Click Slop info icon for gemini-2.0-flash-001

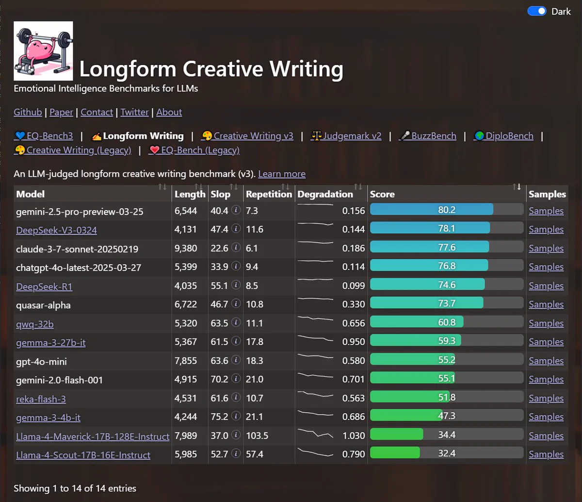pos(236,379)
